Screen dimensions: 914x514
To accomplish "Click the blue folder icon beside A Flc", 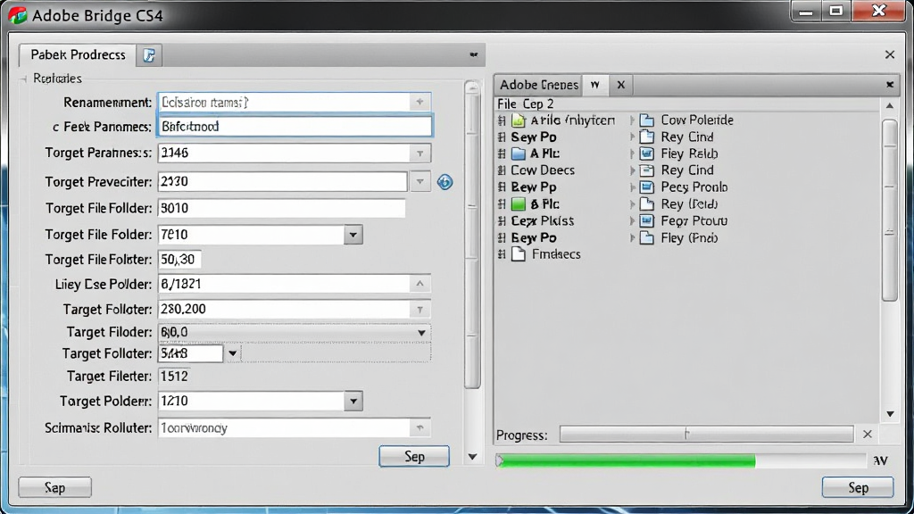I will [x=519, y=153].
